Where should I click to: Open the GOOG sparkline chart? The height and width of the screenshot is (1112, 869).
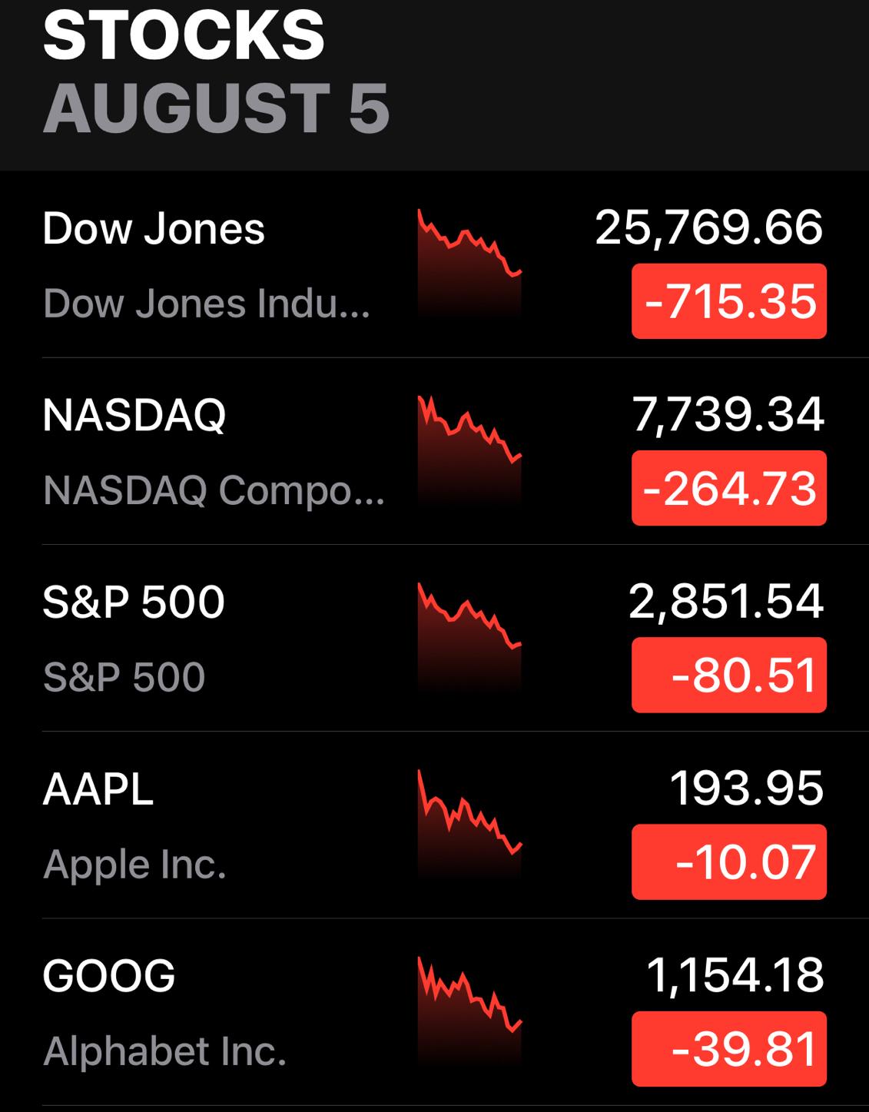469,1008
